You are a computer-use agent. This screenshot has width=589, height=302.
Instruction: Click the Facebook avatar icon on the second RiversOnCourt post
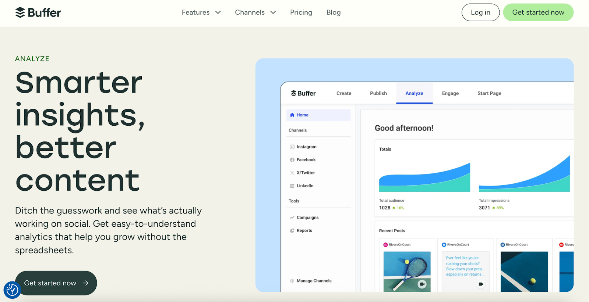(444, 245)
